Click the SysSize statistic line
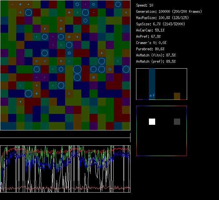The height and width of the screenshot is (200, 219). pyautogui.click(x=160, y=24)
